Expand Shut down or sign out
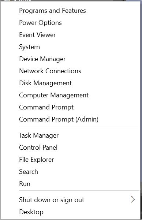 point(52,200)
